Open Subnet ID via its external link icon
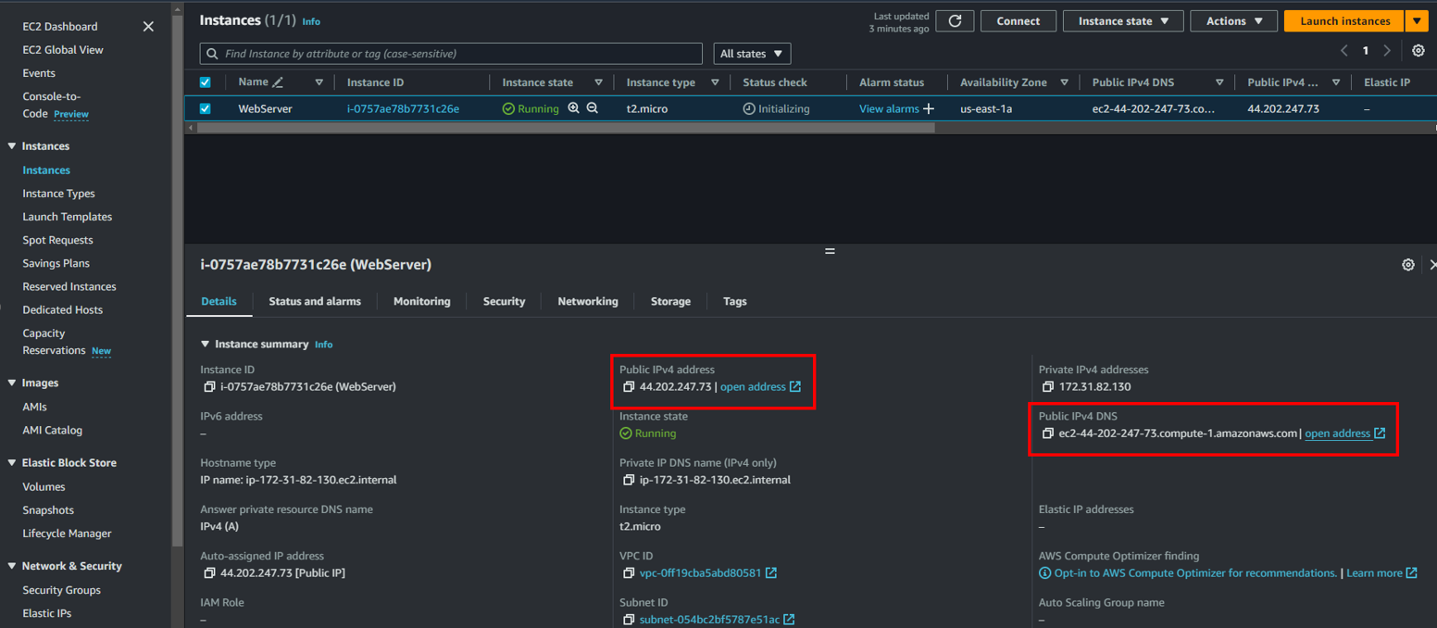Image resolution: width=1437 pixels, height=628 pixels. pos(788,619)
